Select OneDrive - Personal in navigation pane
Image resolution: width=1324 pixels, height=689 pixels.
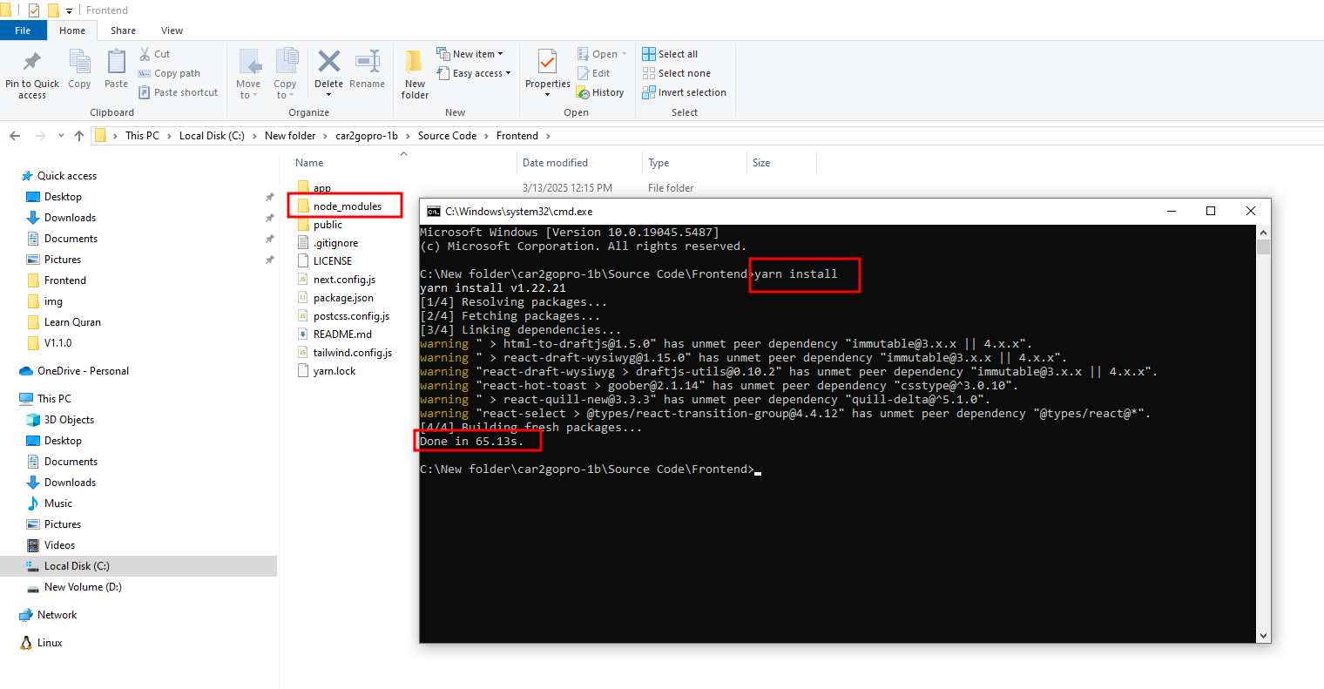pos(83,371)
